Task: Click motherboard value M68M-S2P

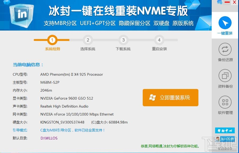Action: [x=50, y=82]
